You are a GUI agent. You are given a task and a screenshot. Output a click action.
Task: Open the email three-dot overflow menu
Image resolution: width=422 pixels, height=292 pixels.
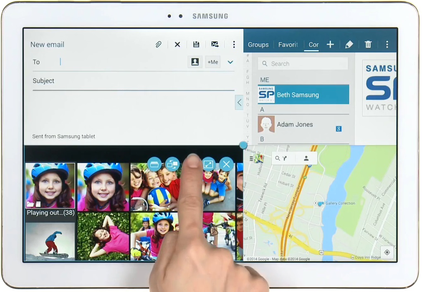pos(234,44)
